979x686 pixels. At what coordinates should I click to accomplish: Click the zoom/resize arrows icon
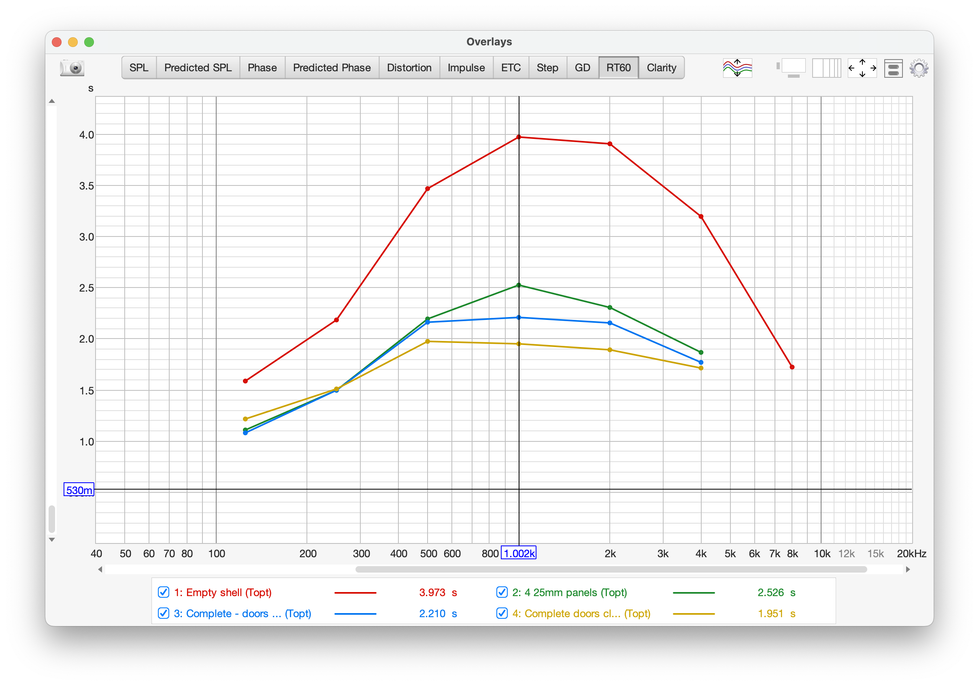point(862,68)
